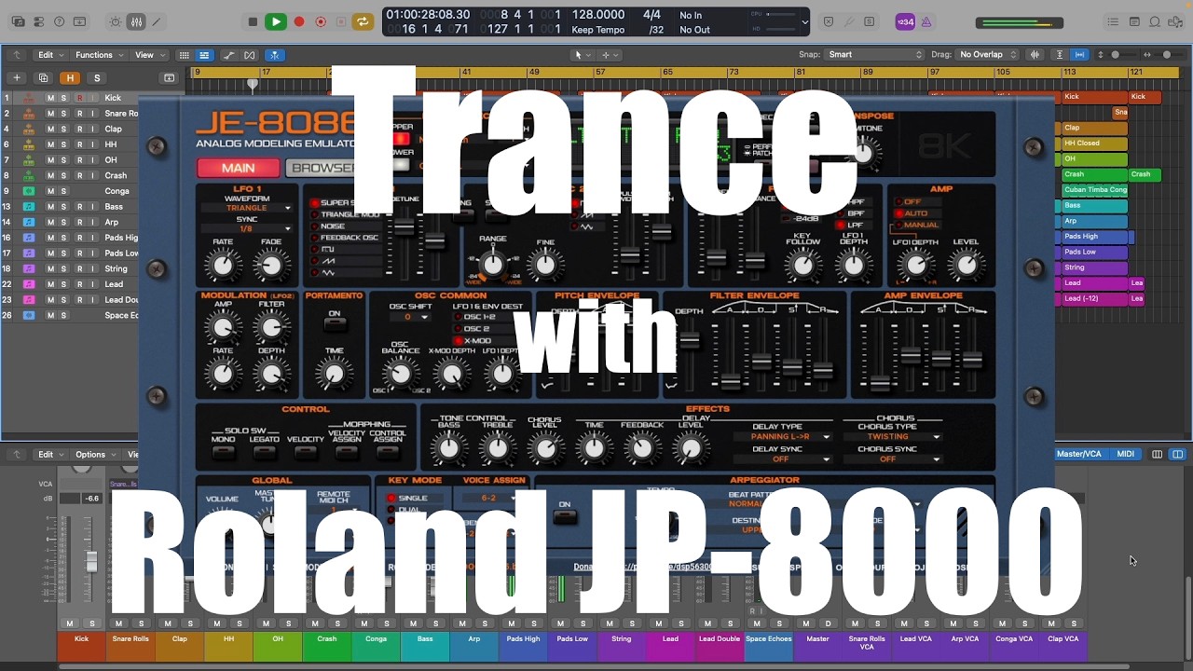
Task: Open Options menu in mixer
Action: pyautogui.click(x=95, y=454)
